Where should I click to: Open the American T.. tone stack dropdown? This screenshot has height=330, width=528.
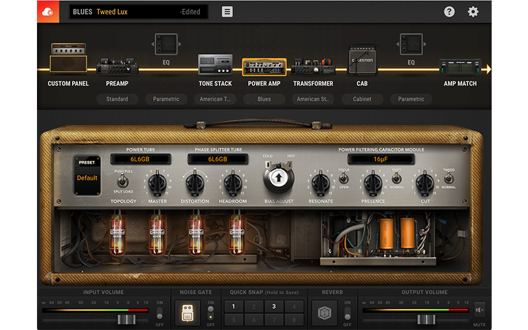tap(215, 99)
